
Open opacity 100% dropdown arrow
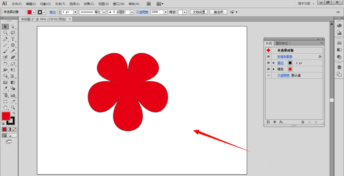(x=166, y=12)
